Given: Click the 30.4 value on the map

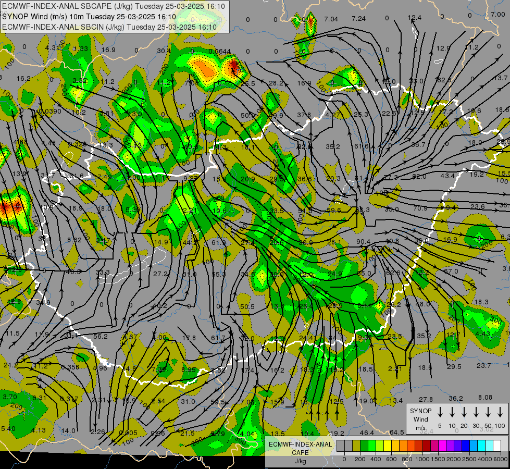Looking at the screenshot, I should pyautogui.click(x=164, y=51).
